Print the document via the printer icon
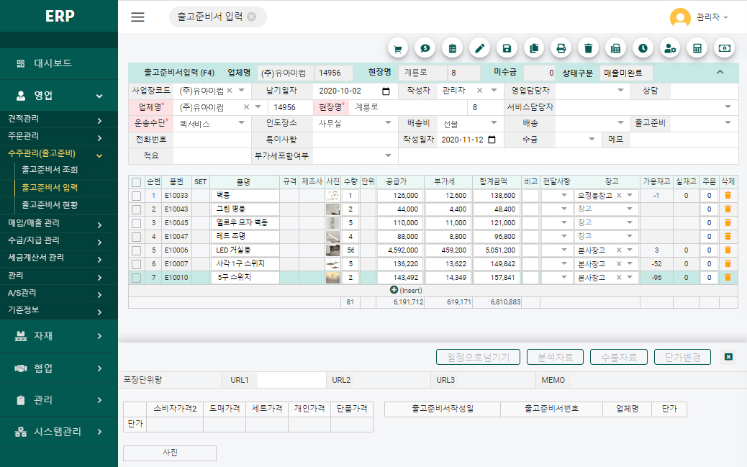Screen dimensions: 747x467 pos(560,47)
